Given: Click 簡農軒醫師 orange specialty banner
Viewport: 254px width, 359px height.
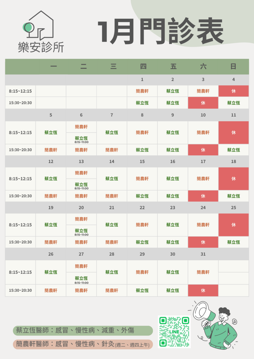Looking at the screenshot, I should coord(83,344).
